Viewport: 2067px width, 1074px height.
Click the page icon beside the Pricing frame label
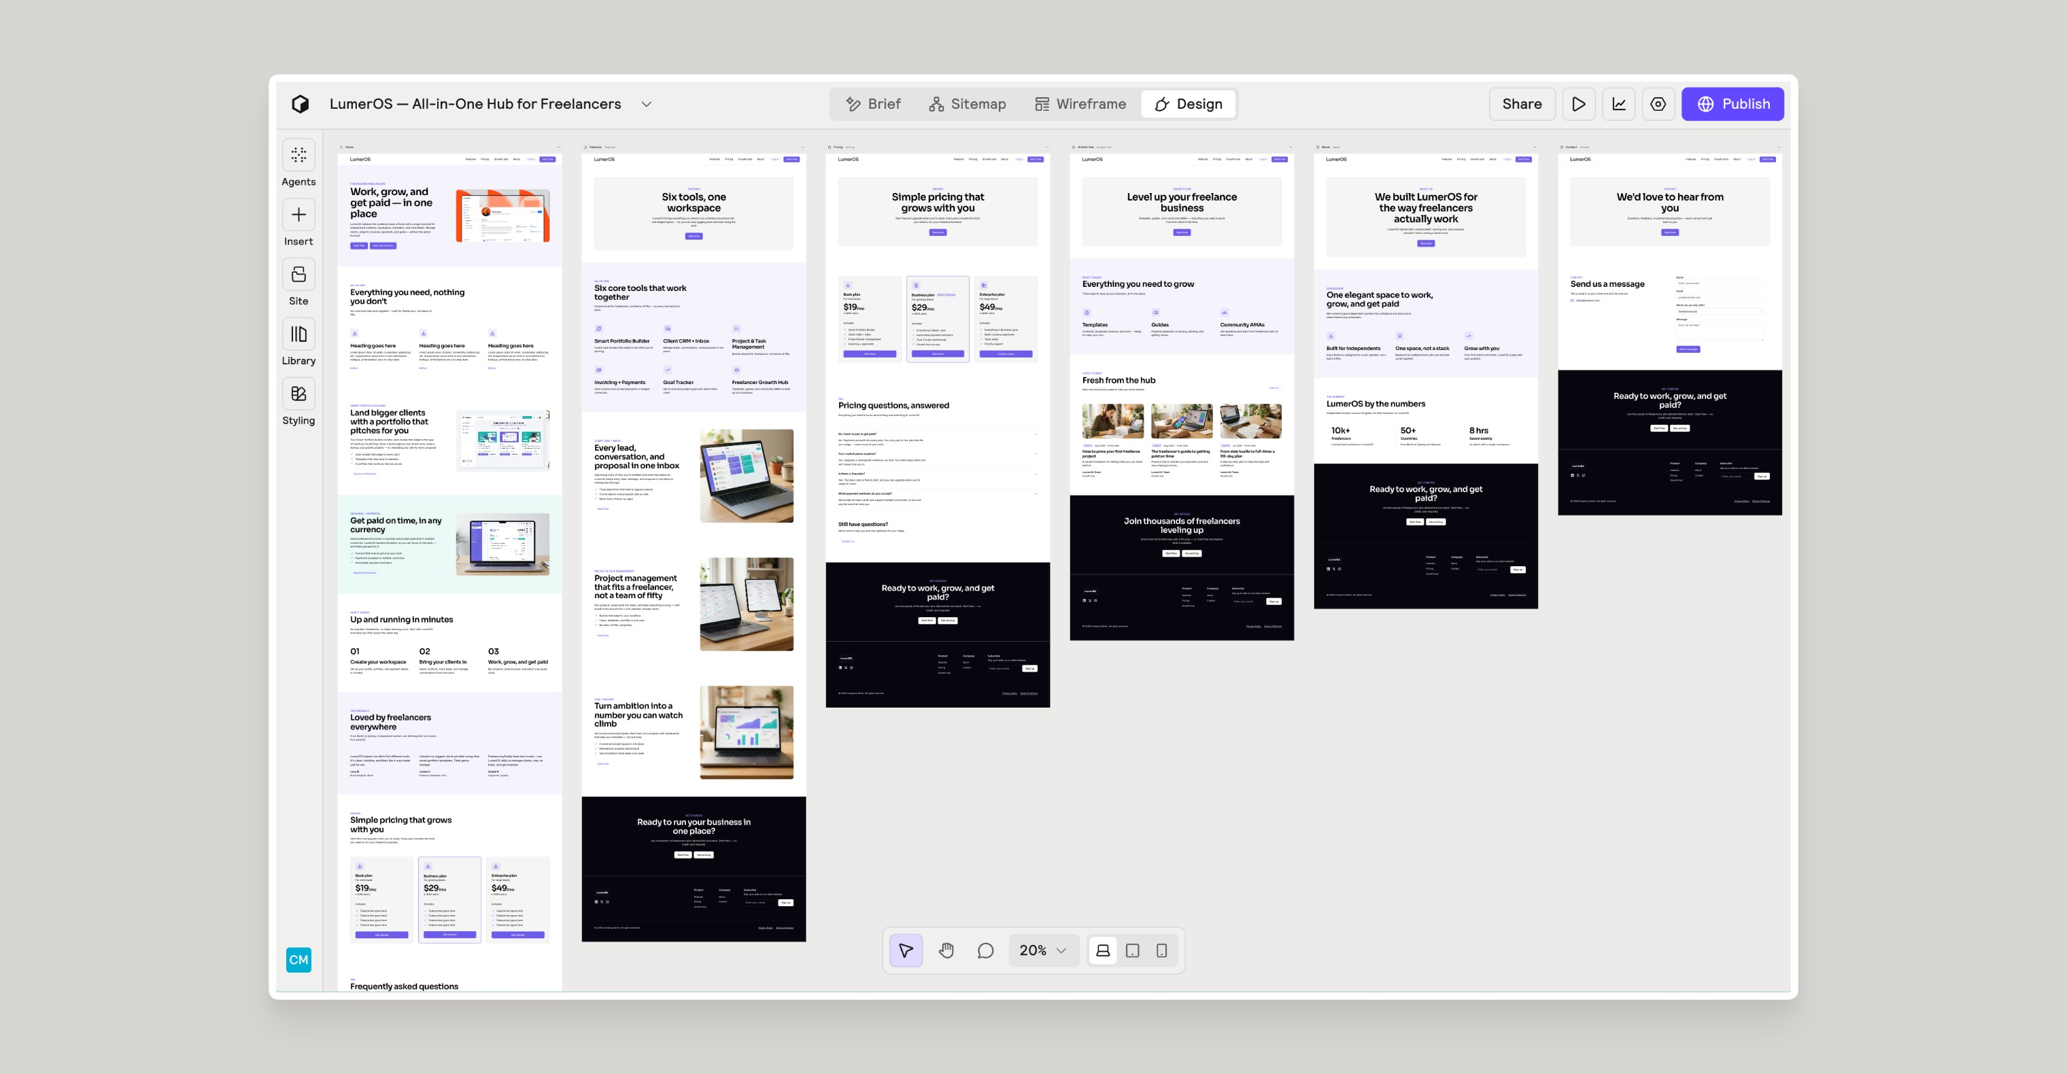click(x=830, y=148)
